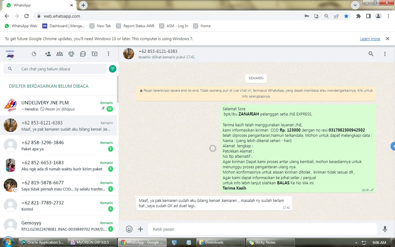
Task: Click the pinned icon on UNDELIVERY JNE PLM
Action: [103, 109]
